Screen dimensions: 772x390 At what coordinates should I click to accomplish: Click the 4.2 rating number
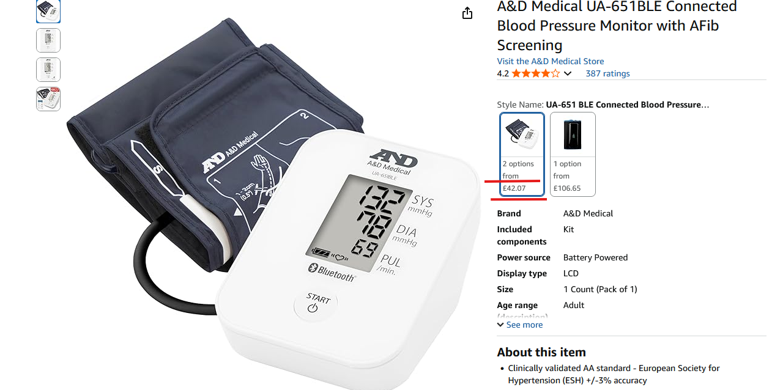pos(503,73)
